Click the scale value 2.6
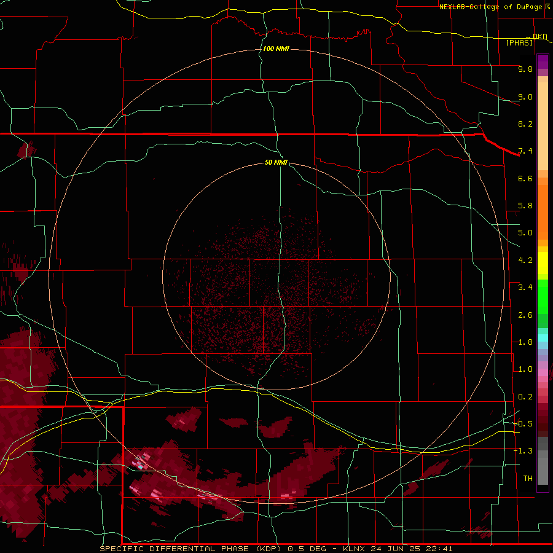This screenshot has height=553, width=553. (525, 315)
